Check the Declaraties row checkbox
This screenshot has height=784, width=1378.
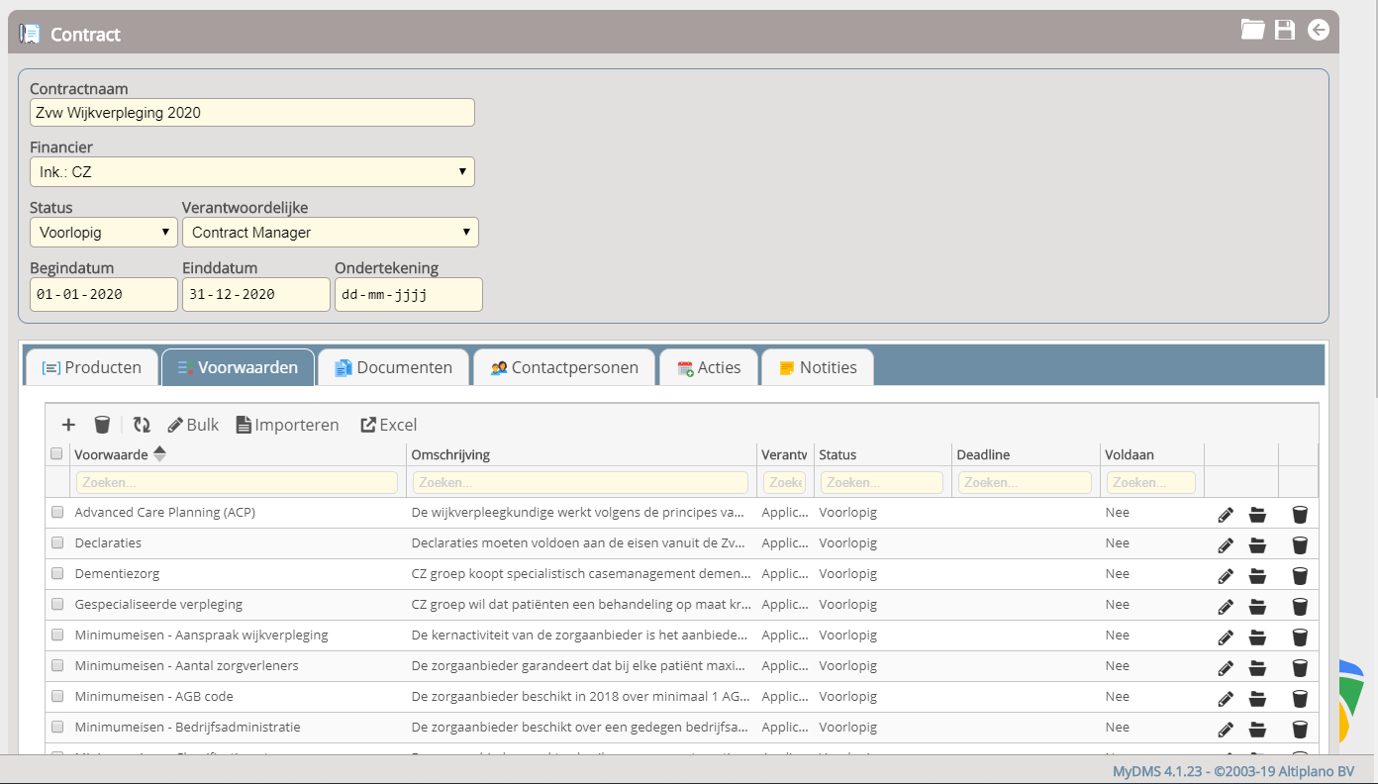(x=57, y=542)
